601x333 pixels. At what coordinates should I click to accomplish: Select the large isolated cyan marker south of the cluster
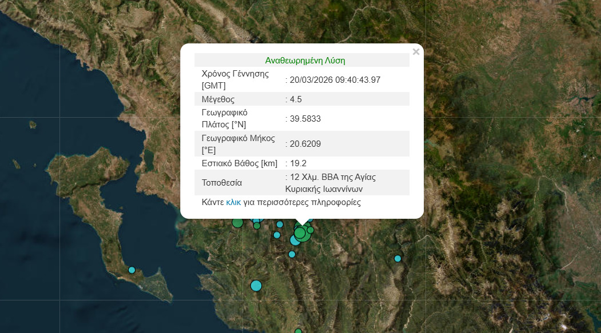click(256, 285)
